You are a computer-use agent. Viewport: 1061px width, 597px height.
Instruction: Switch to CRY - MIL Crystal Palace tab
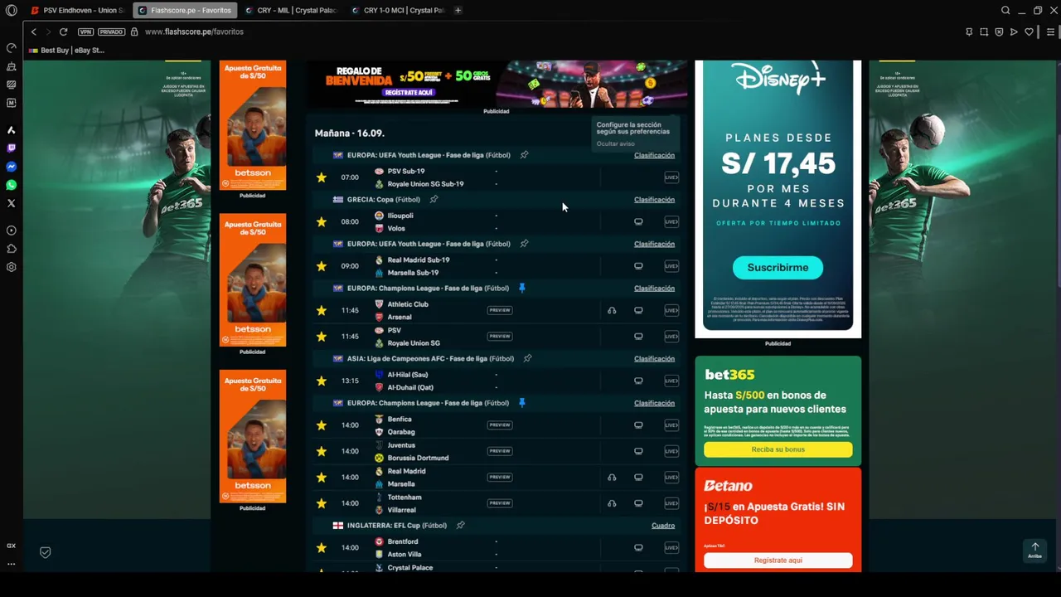290,11
